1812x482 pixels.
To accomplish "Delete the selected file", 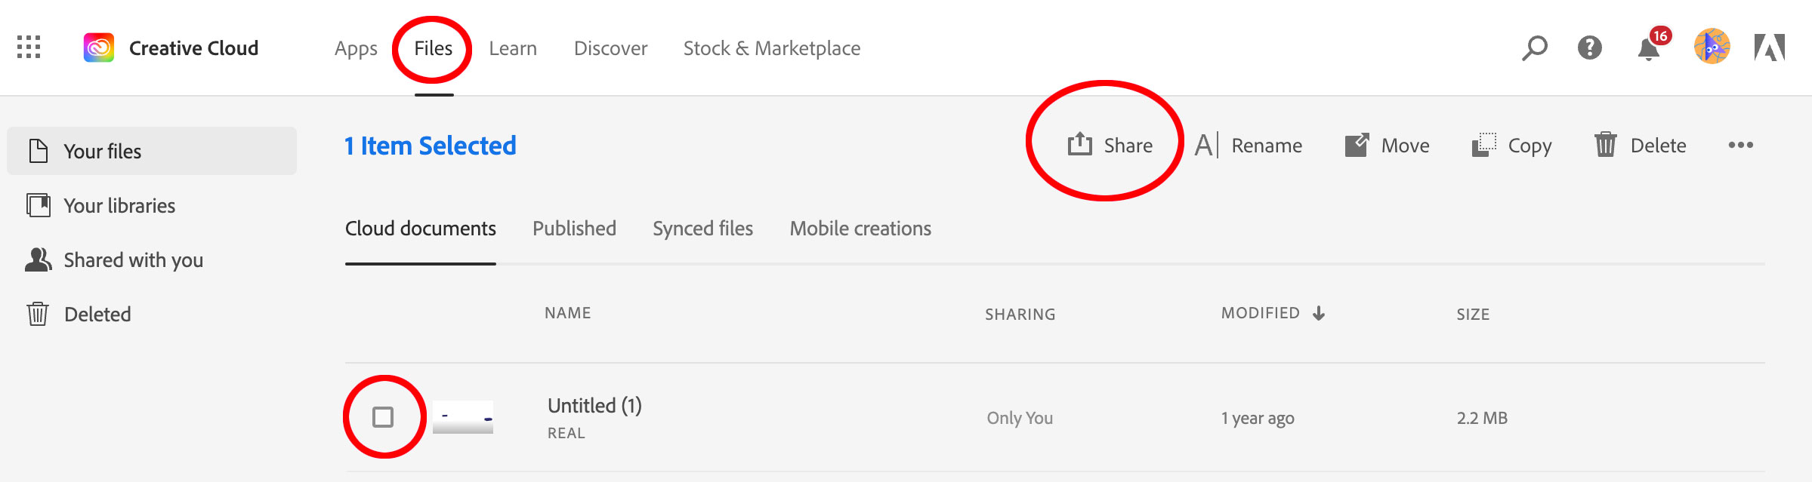I will (1639, 146).
